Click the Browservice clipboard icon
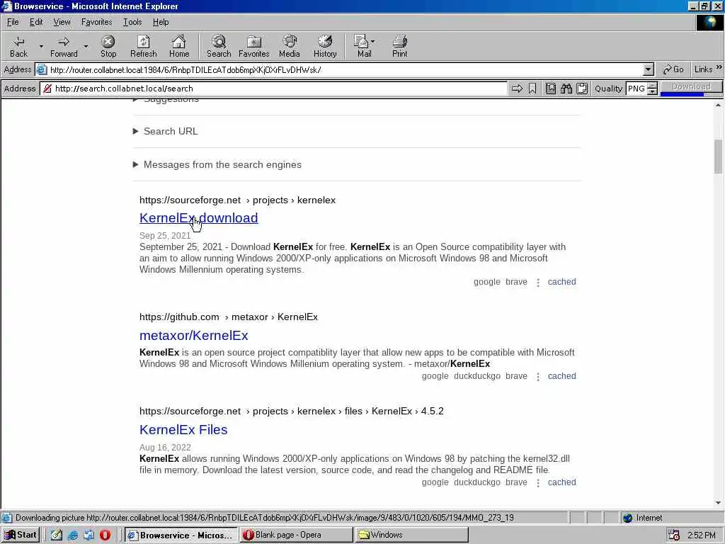Image resolution: width=725 pixels, height=544 pixels. [x=582, y=89]
